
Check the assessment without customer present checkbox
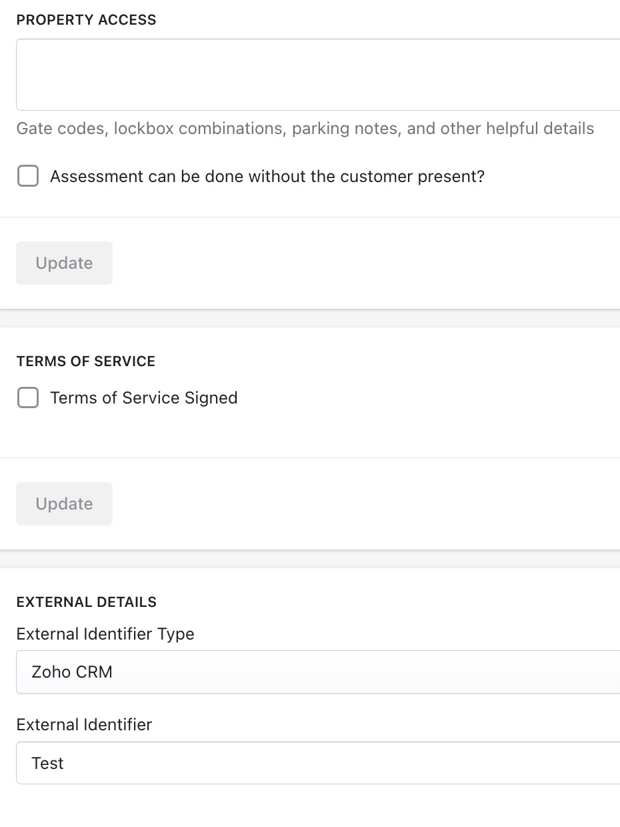tap(28, 177)
